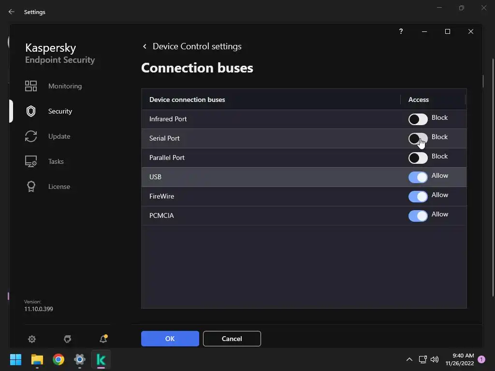Click the Cancel button
Screen dimensions: 495x371
[232, 339]
